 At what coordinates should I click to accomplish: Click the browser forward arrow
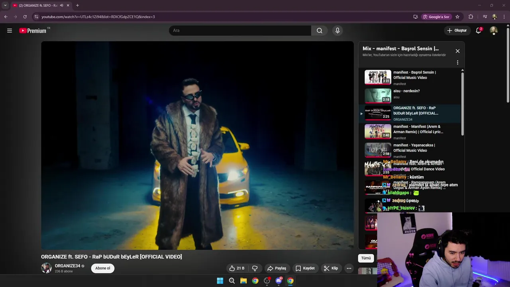point(15,17)
